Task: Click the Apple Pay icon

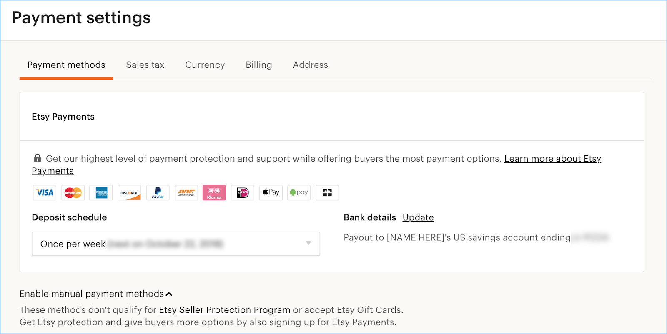Action: pos(271,193)
